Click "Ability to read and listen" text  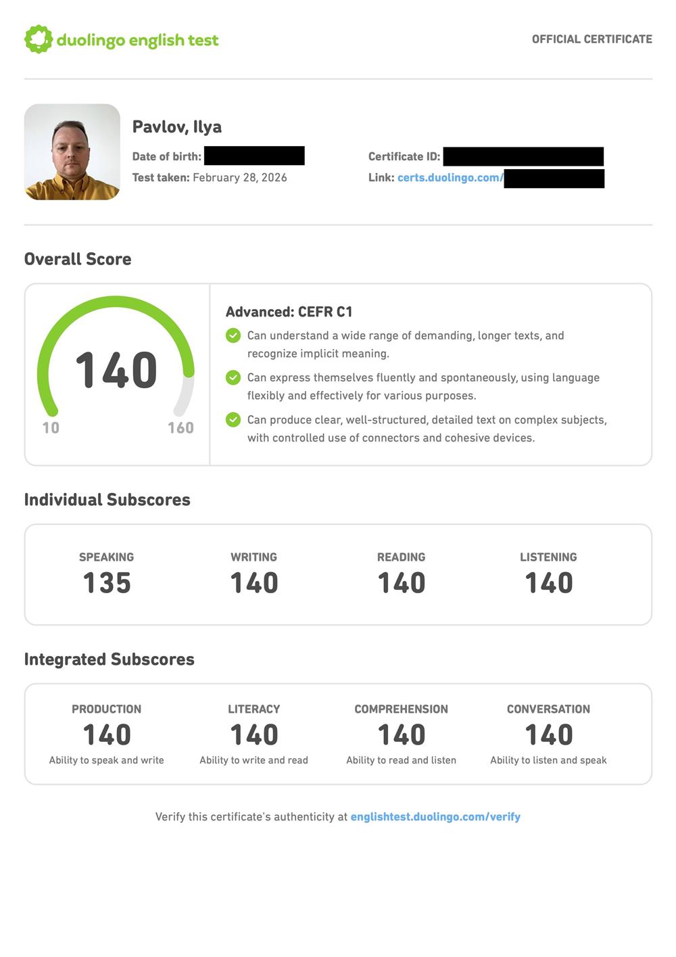tap(402, 760)
